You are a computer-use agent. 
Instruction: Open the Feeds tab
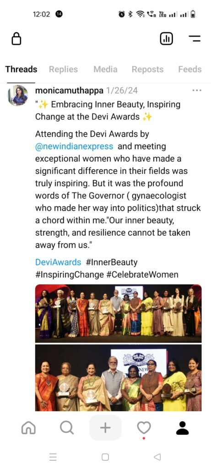[190, 69]
